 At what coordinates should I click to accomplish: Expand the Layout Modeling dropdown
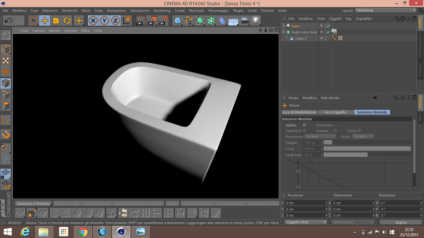[x=386, y=10]
